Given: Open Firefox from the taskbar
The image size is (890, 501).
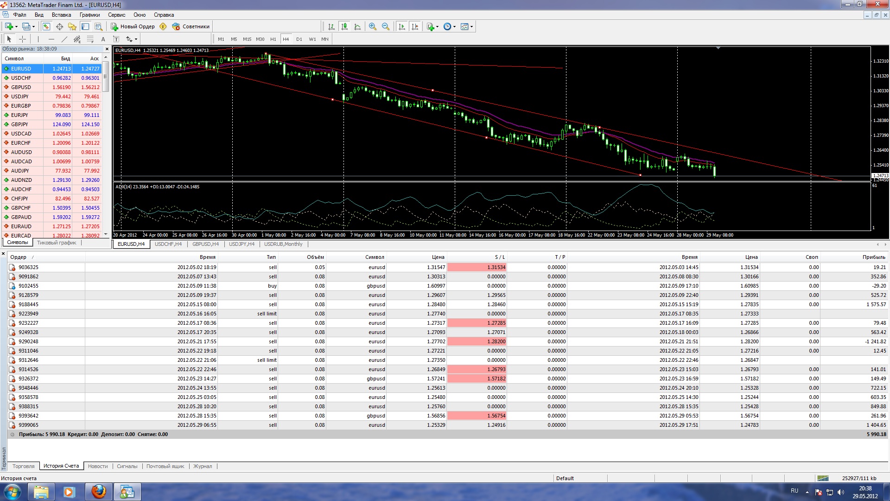Looking at the screenshot, I should [99, 492].
